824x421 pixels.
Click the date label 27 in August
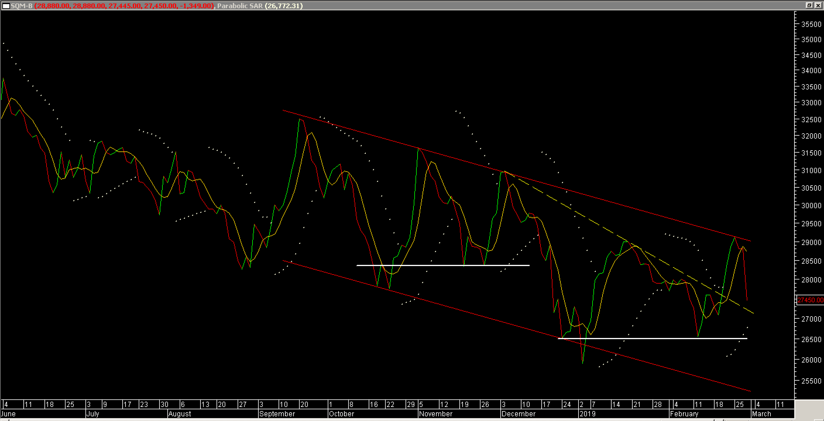click(243, 404)
